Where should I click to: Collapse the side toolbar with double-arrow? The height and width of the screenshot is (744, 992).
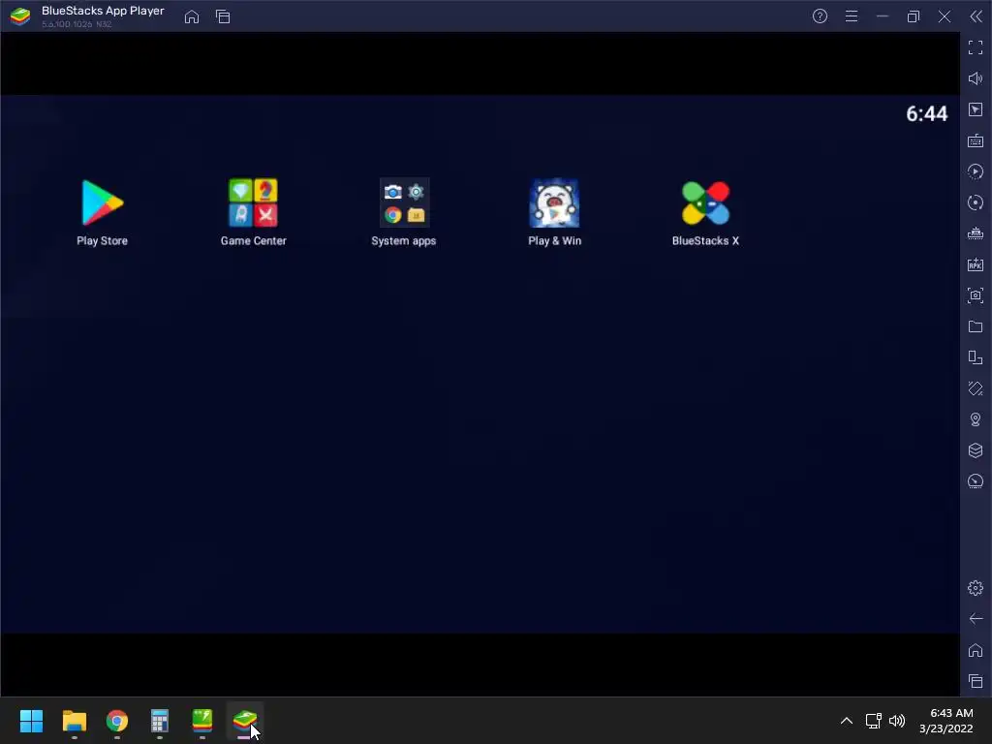pos(976,16)
